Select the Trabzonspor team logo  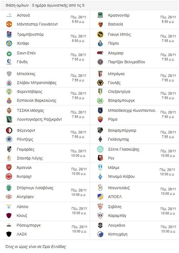9,34
